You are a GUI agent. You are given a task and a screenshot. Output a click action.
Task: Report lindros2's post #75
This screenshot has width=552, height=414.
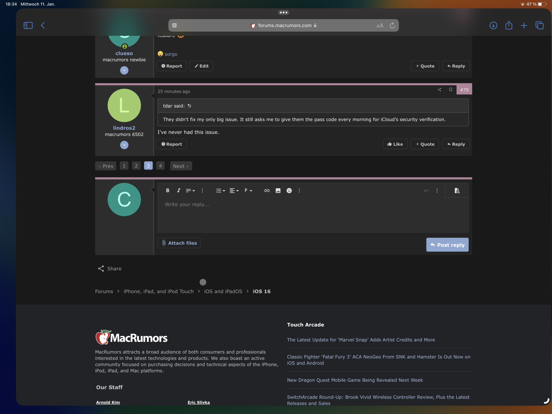coord(172,144)
